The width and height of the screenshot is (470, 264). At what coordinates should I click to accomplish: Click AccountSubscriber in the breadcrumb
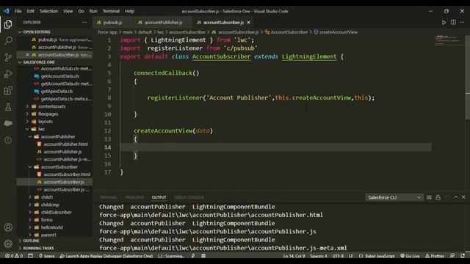tap(289, 32)
